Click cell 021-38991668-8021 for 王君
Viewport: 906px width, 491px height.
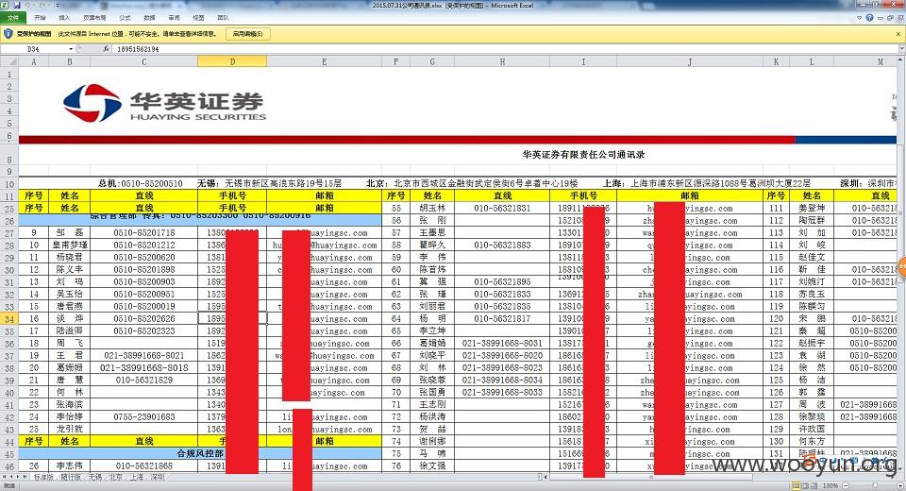coord(143,356)
